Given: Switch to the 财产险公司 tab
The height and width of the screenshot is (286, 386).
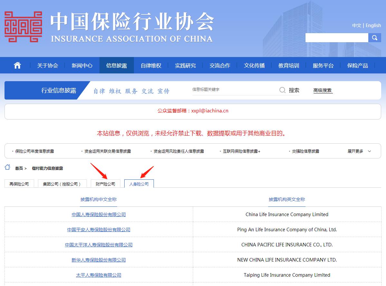Looking at the screenshot, I should [106, 184].
